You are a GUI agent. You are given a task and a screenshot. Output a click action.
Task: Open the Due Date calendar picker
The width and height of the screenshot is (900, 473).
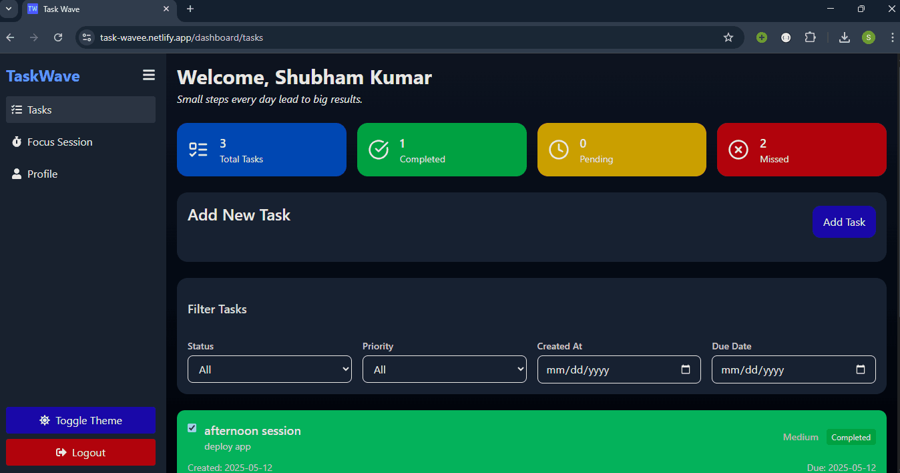[861, 369]
